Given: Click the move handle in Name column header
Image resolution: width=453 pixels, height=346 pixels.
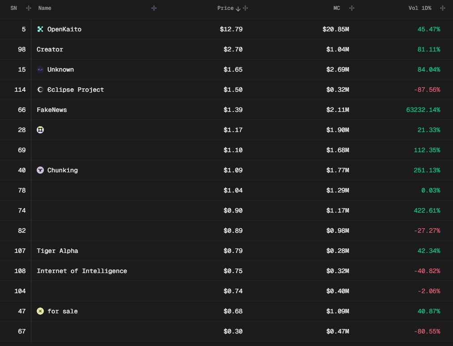Looking at the screenshot, I should pyautogui.click(x=154, y=8).
